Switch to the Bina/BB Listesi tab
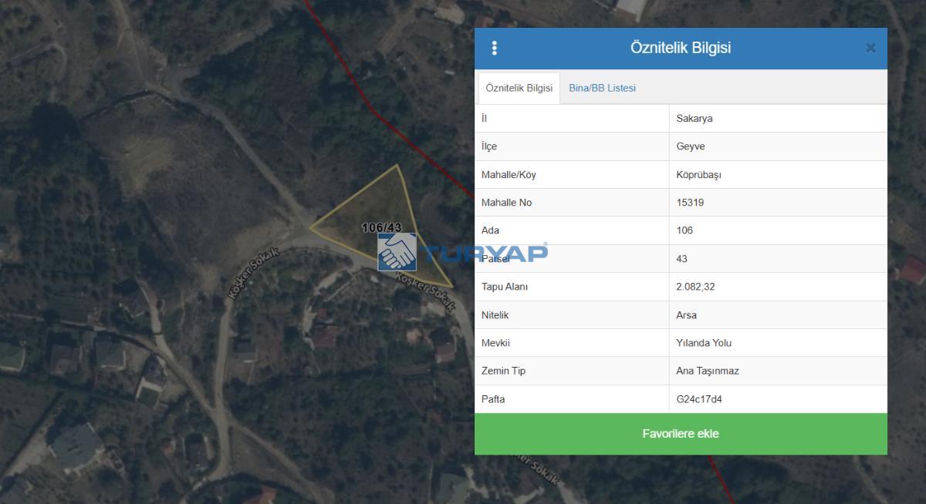 (x=602, y=88)
